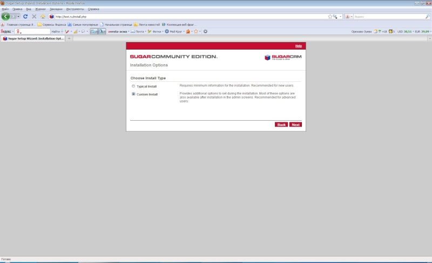This screenshot has height=263, width=432.
Task: Open the Журнал menu
Action: click(40, 9)
